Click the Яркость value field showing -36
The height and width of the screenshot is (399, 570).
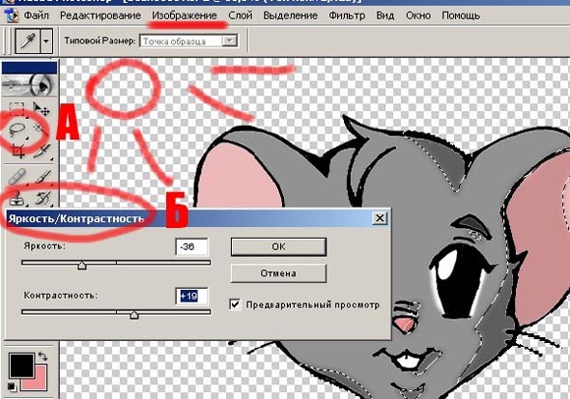[x=191, y=246]
